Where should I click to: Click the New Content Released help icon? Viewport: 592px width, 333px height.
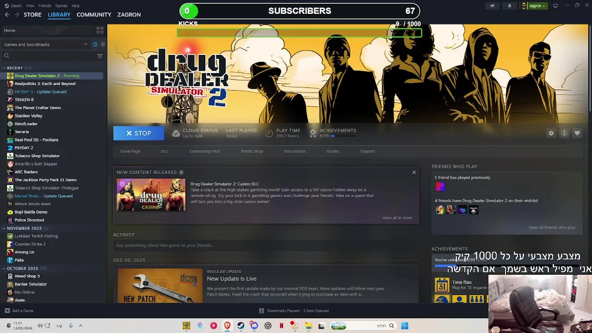181,173
